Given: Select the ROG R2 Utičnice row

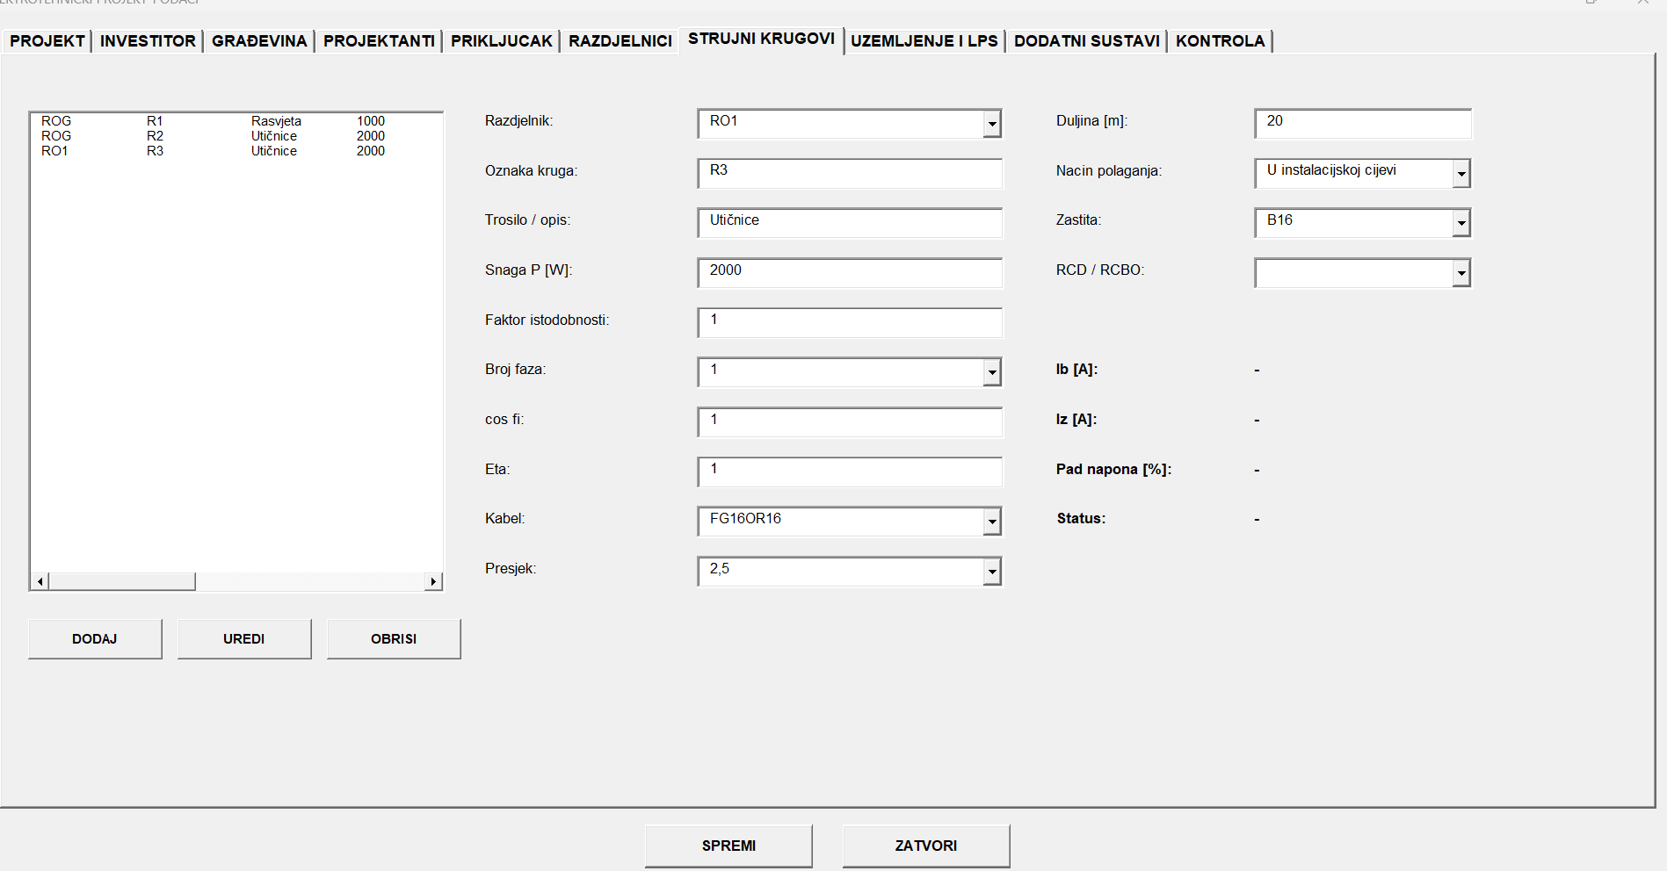Looking at the screenshot, I should [x=236, y=136].
